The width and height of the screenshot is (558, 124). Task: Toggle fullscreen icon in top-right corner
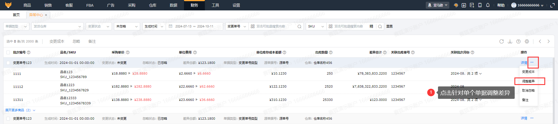click(x=552, y=5)
